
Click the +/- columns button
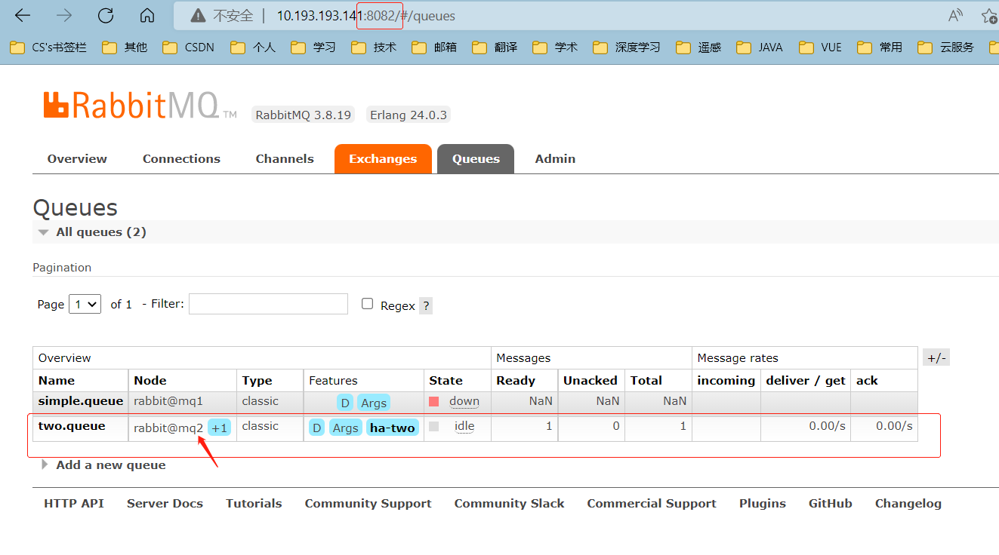coord(936,358)
